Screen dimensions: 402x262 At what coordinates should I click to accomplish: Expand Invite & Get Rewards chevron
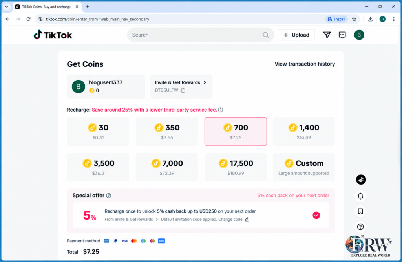click(x=205, y=82)
